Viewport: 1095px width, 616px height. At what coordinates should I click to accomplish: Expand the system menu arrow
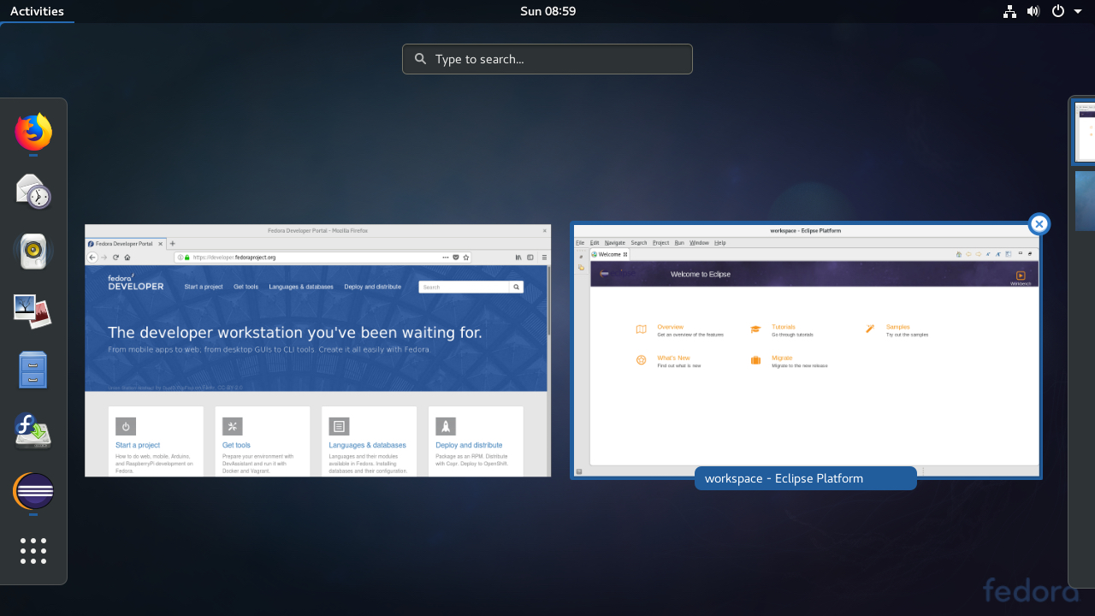(x=1076, y=11)
